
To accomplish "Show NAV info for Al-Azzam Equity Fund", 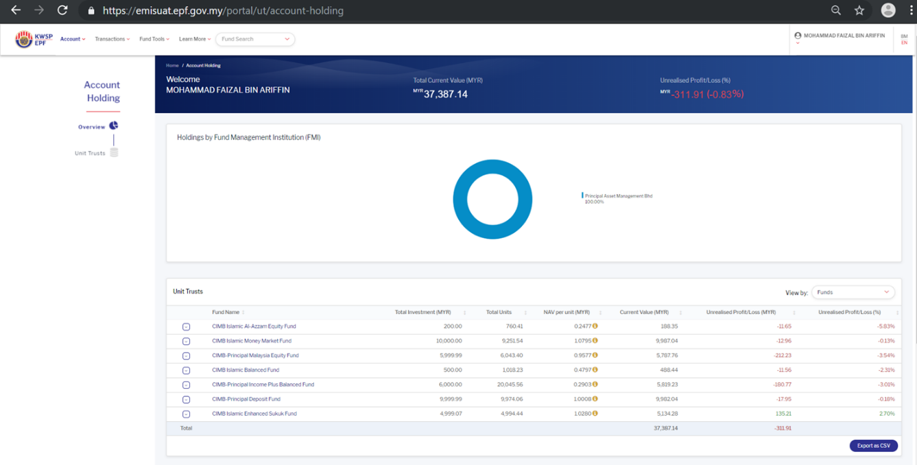I will coord(595,326).
